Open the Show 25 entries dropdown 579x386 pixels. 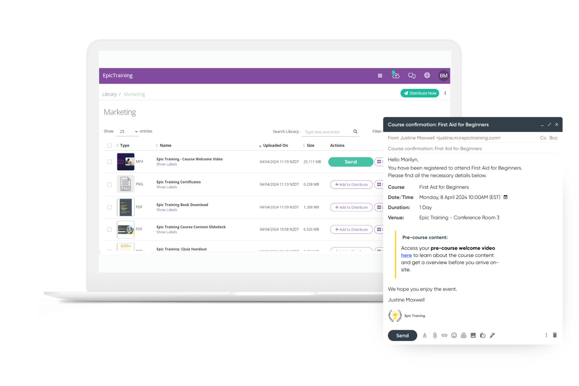(x=127, y=131)
